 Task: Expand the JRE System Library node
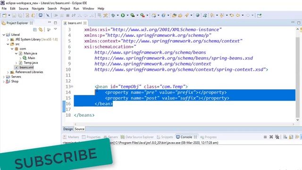pos(8,40)
